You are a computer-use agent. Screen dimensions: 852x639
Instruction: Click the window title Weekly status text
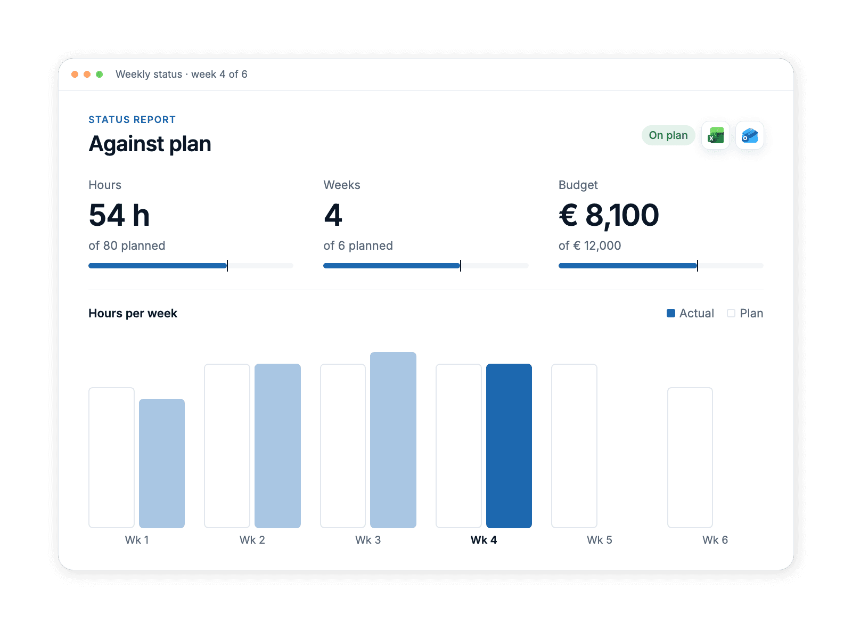pyautogui.click(x=182, y=74)
